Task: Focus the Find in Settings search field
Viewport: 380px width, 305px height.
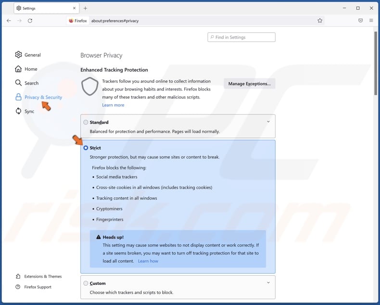Action: [241, 37]
